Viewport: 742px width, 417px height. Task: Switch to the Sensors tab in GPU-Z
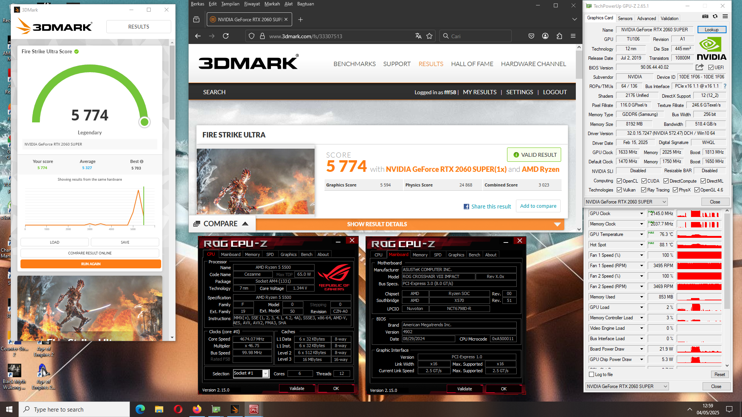[625, 19]
